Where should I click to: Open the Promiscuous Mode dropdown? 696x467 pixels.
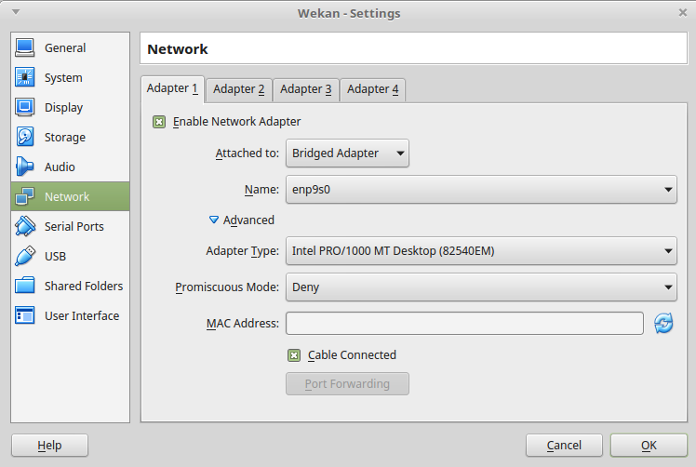(x=480, y=287)
